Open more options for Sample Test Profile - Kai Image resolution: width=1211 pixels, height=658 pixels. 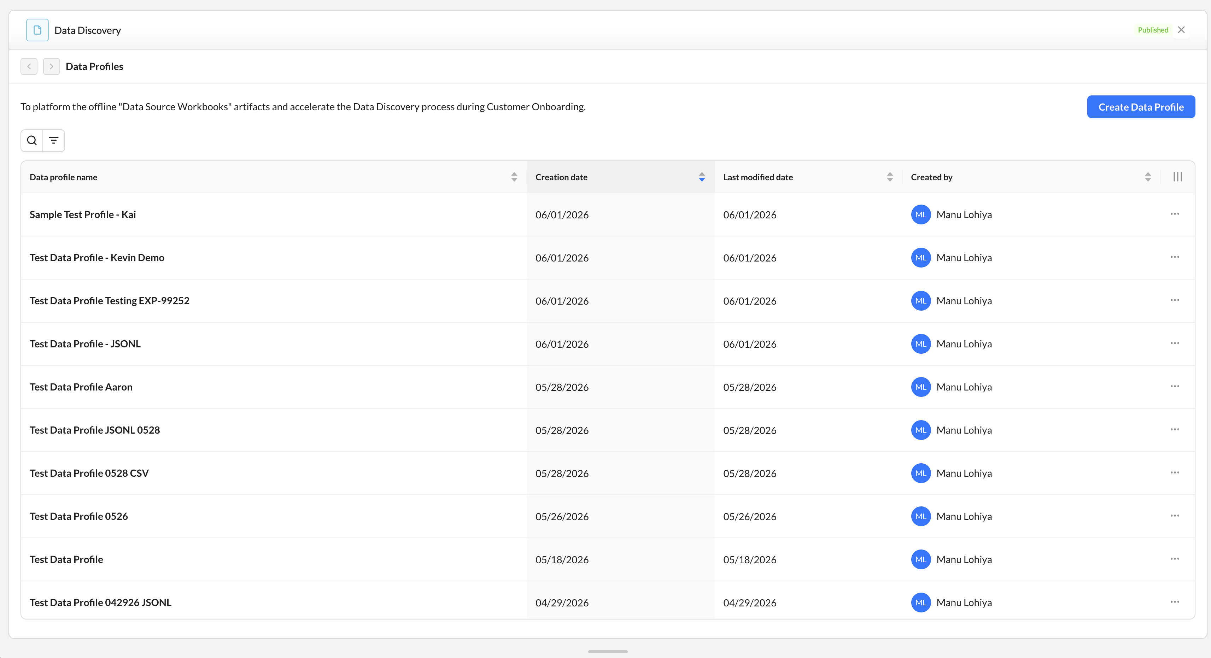(1175, 214)
